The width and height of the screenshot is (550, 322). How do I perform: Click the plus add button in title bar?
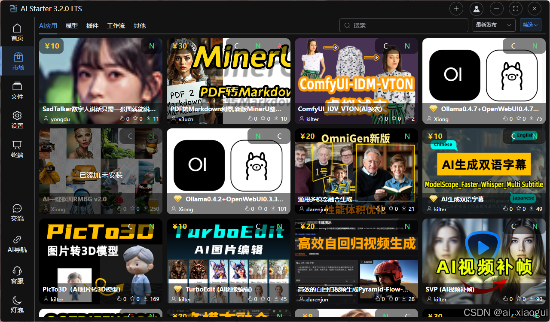(x=456, y=9)
